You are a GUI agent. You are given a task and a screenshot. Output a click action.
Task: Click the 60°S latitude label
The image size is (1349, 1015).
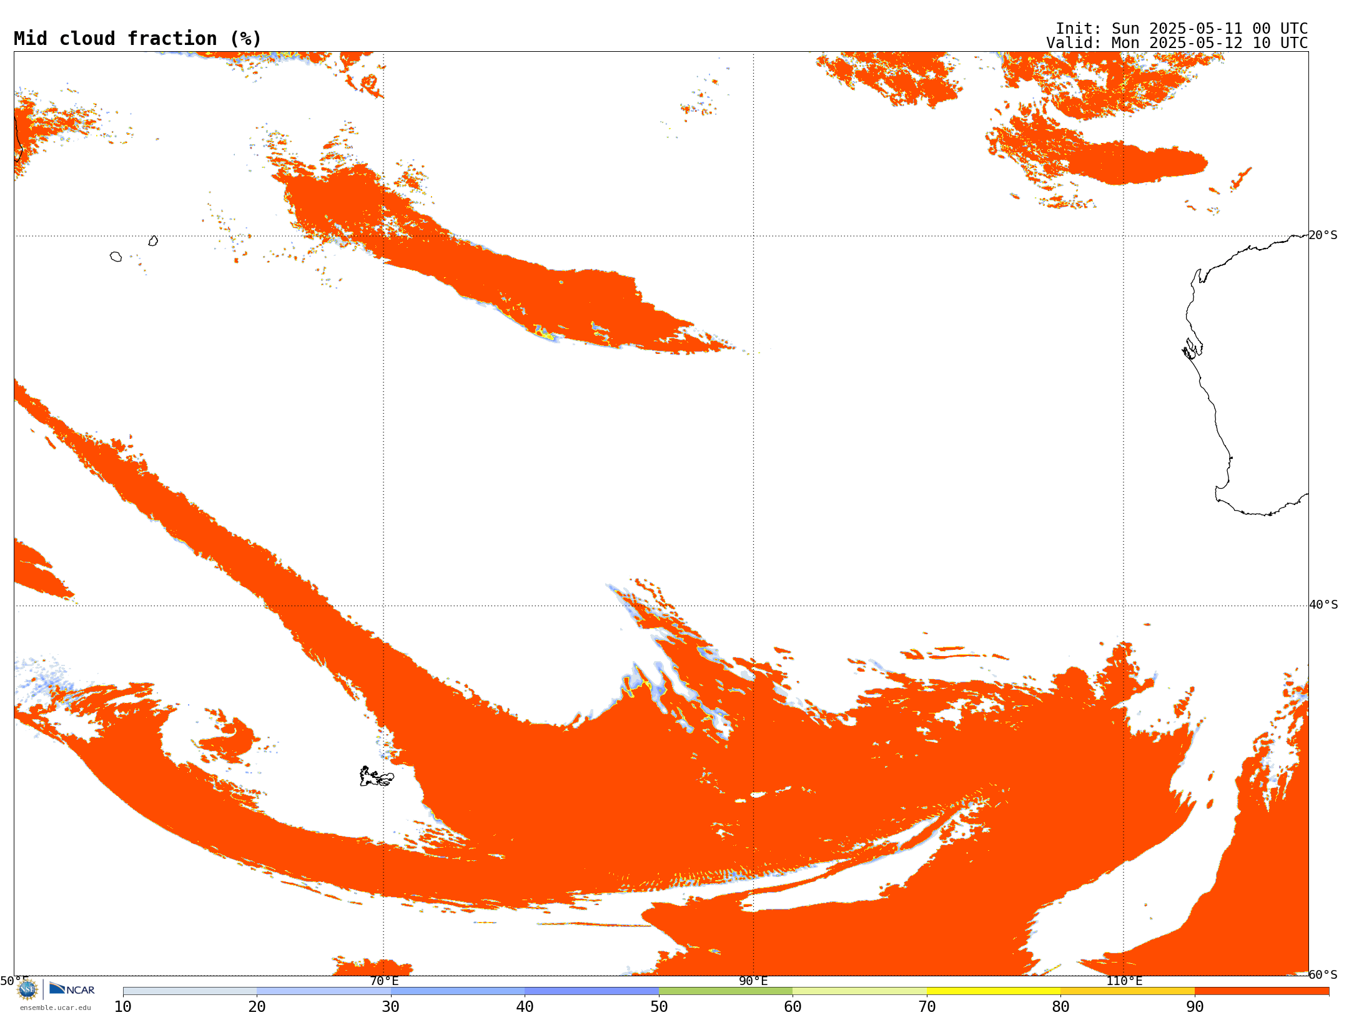1323,974
